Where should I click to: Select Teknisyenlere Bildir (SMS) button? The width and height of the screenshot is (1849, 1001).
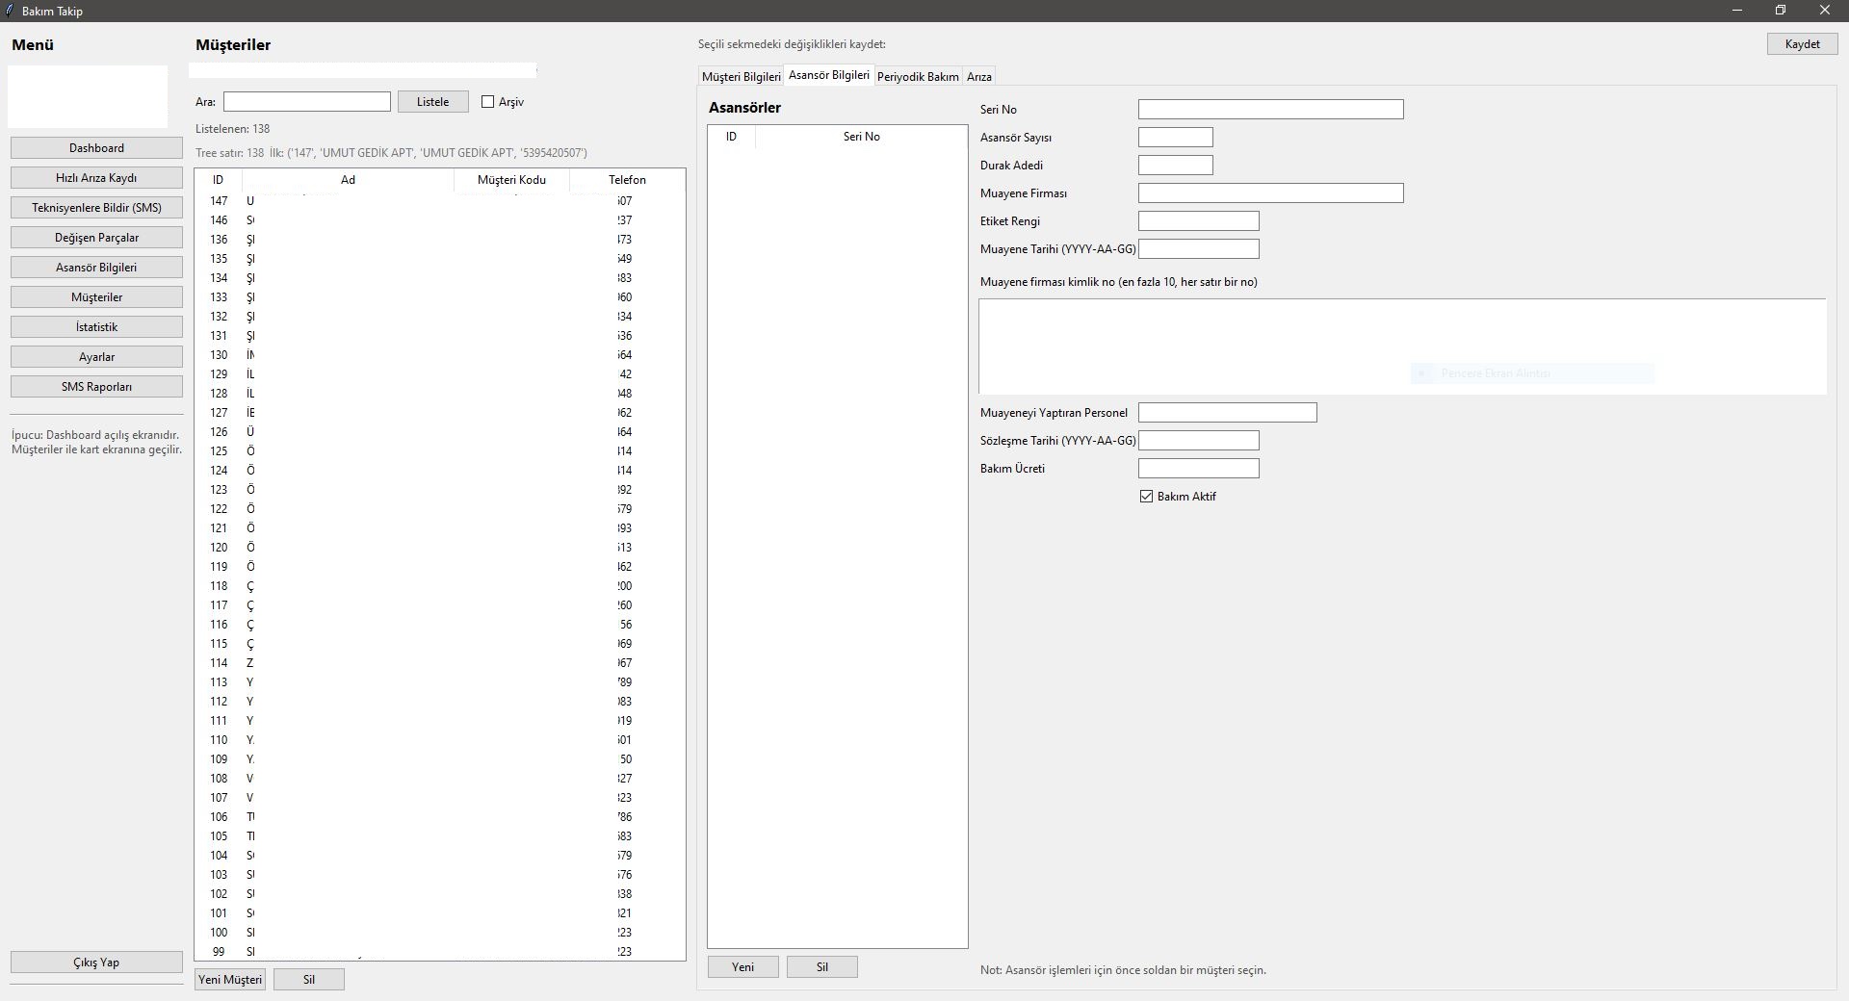96,208
